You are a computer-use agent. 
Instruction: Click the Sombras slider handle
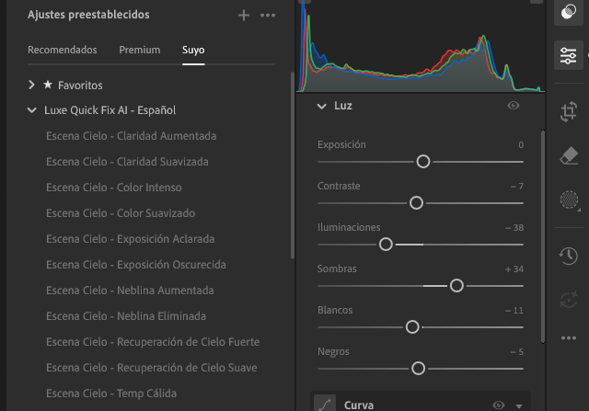click(456, 286)
